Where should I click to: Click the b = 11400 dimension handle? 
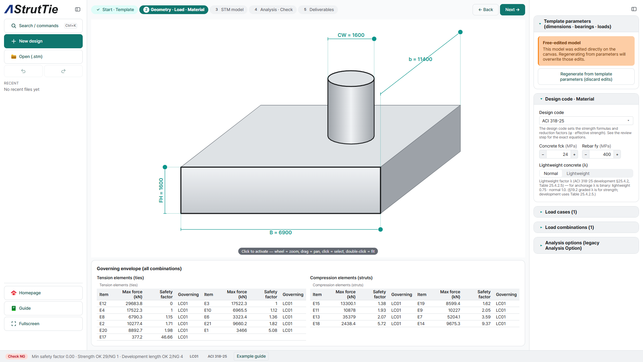[460, 32]
